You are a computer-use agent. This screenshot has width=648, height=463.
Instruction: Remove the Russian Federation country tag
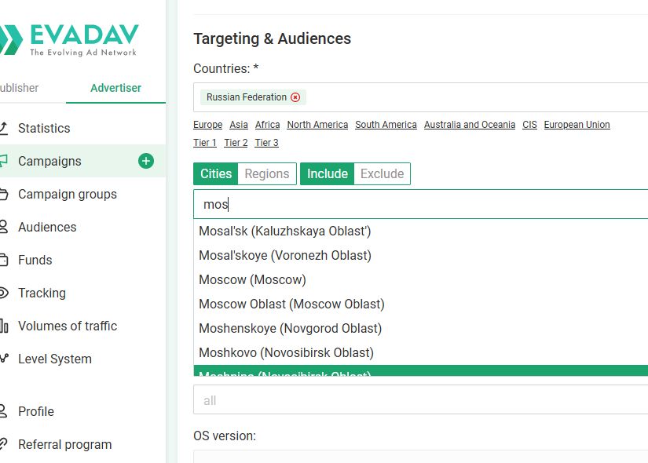click(295, 97)
